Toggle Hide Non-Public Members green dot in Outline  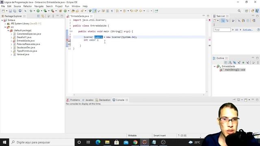click(x=243, y=62)
